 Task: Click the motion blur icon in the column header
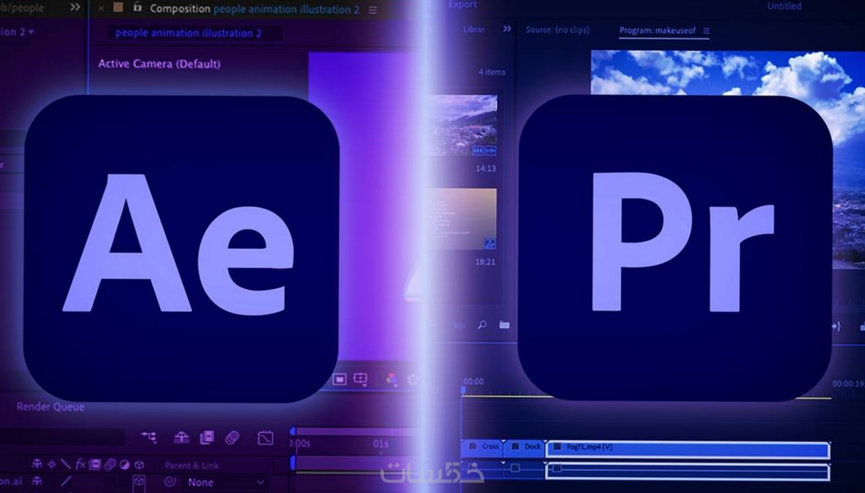point(110,465)
